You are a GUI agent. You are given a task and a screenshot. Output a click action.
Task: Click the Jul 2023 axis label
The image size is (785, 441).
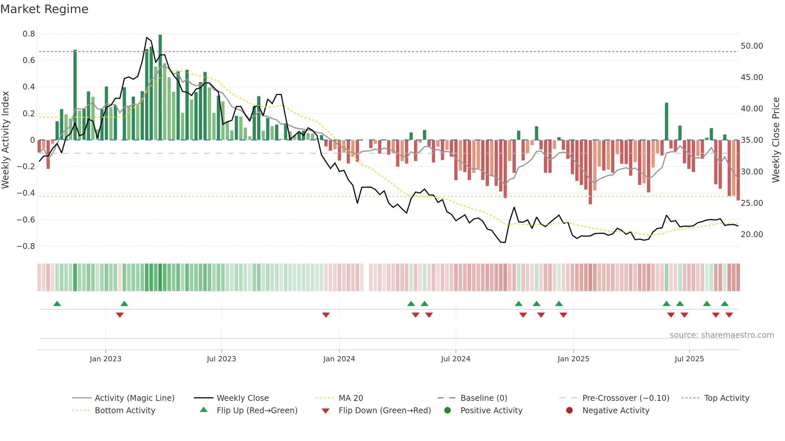[221, 359]
